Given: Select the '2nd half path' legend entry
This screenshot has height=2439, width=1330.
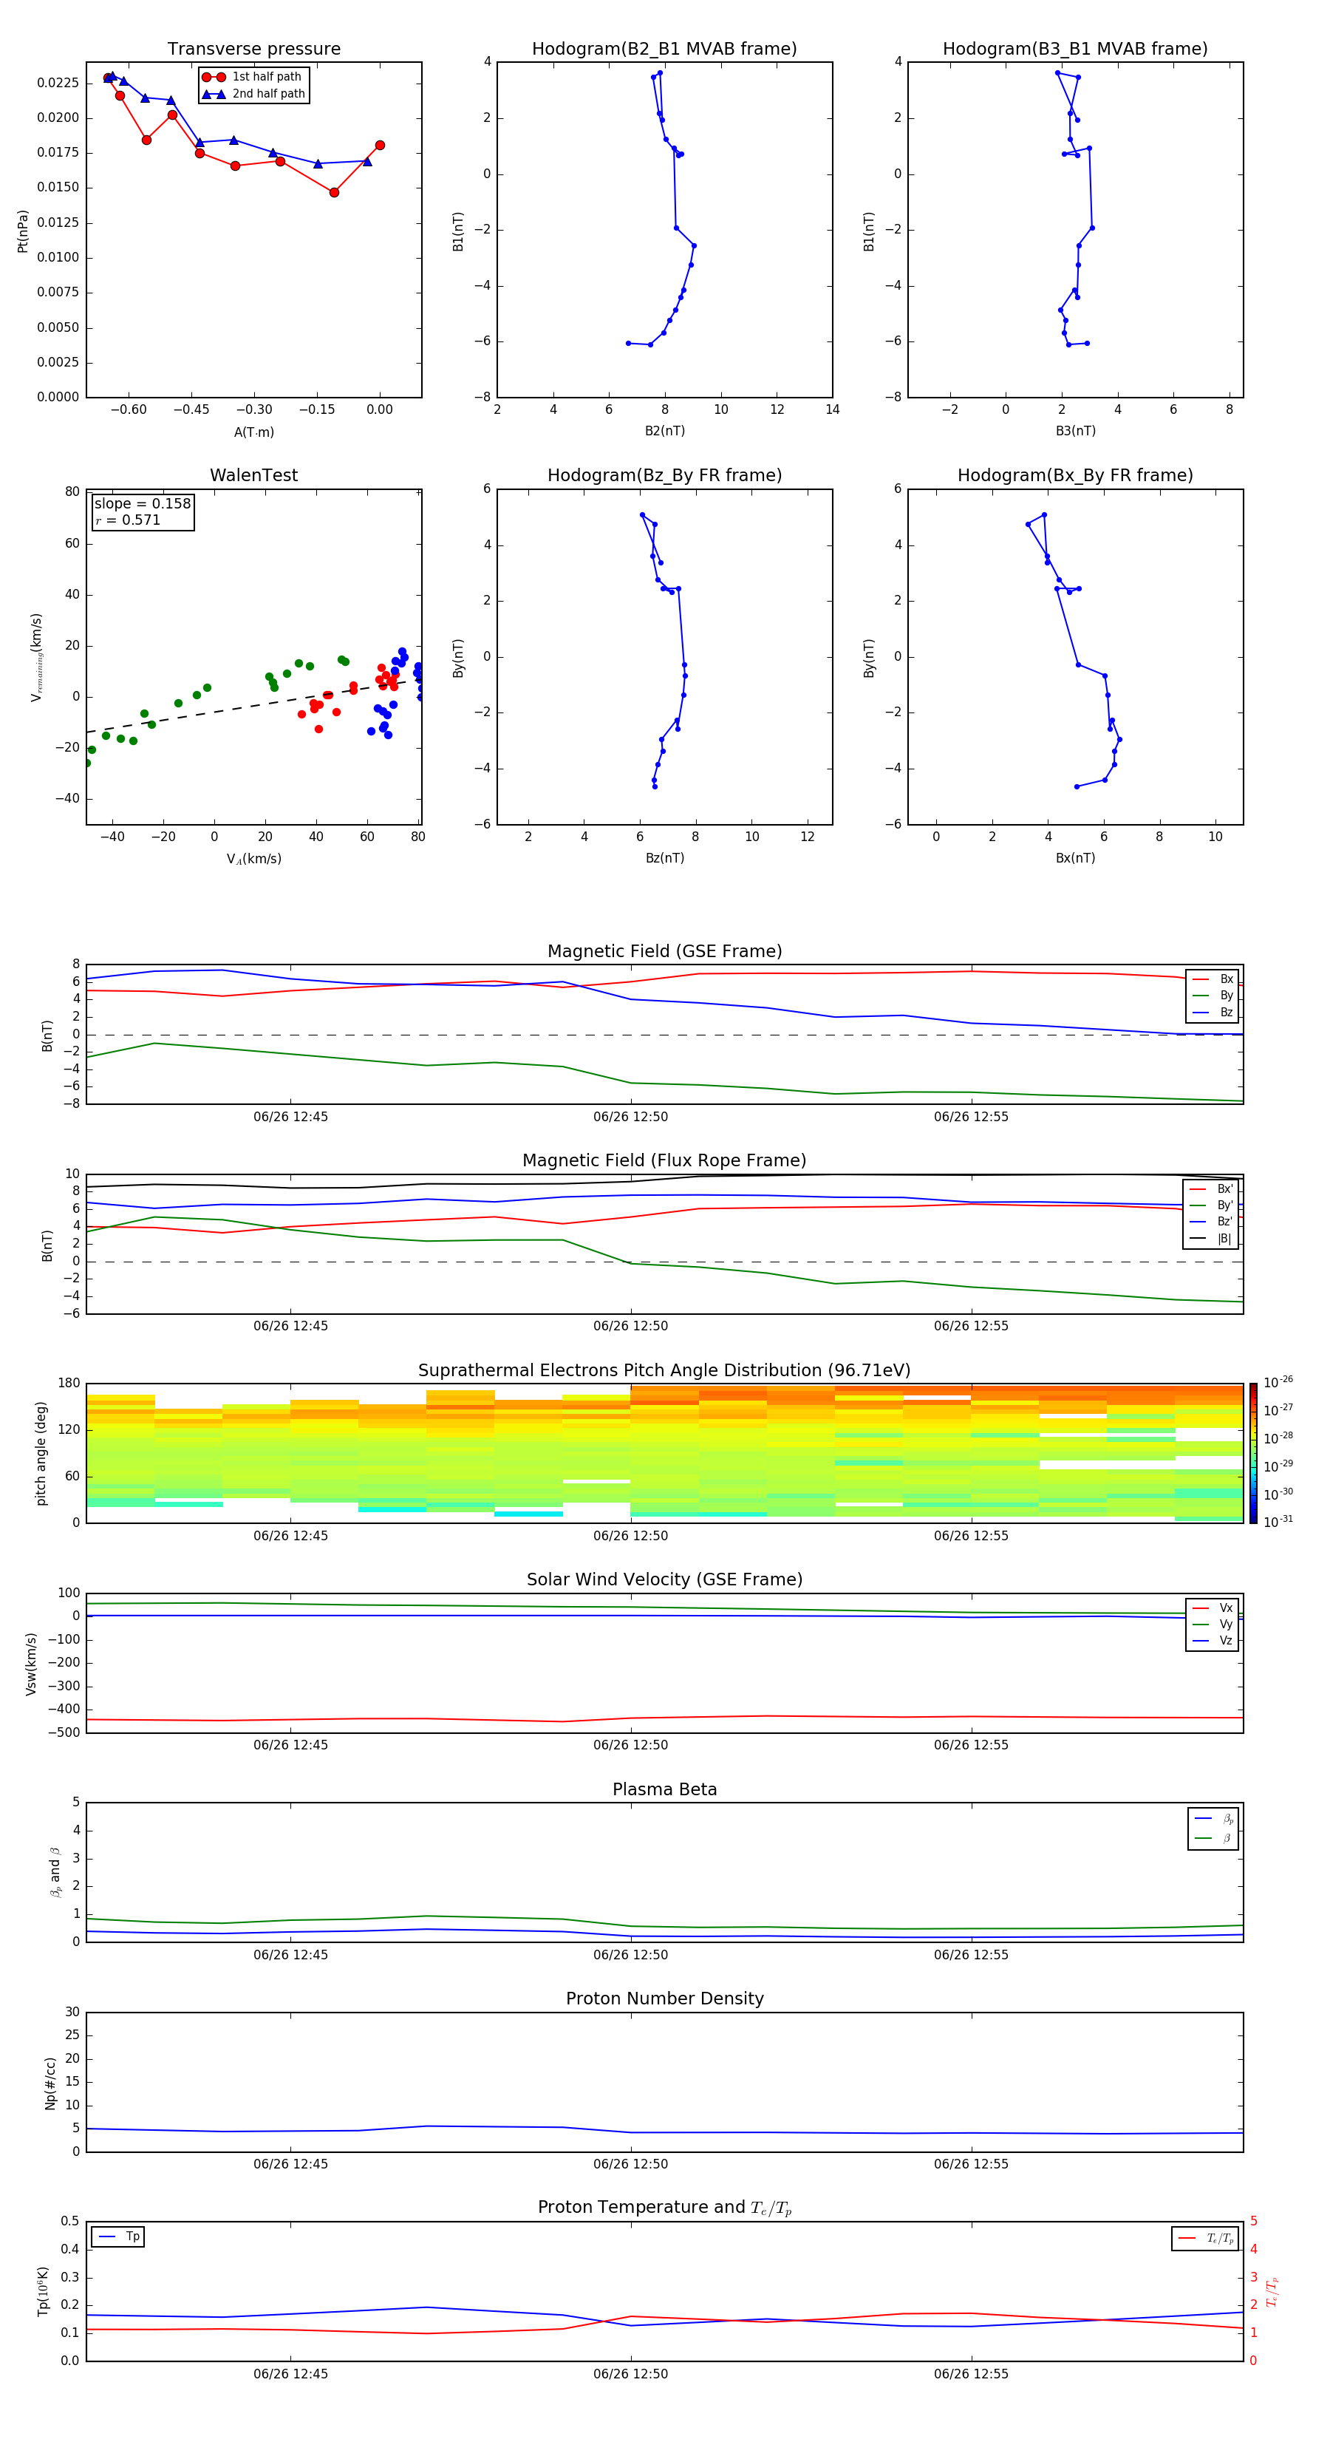Looking at the screenshot, I should tap(253, 94).
